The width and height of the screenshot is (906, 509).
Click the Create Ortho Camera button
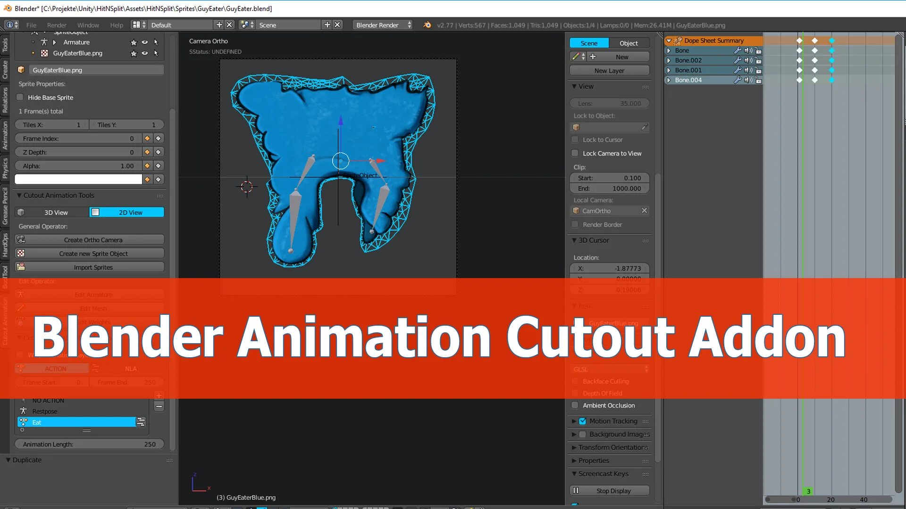click(93, 240)
